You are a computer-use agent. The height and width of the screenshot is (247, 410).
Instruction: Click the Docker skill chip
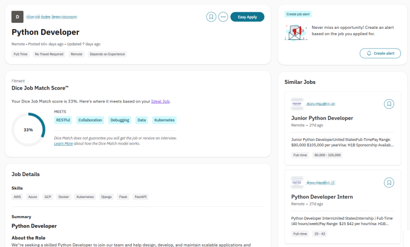[x=64, y=197]
